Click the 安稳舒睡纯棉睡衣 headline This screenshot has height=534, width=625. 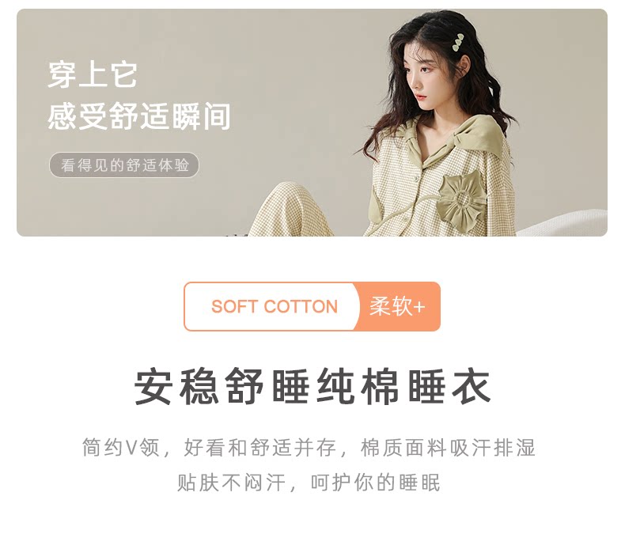pos(312,387)
